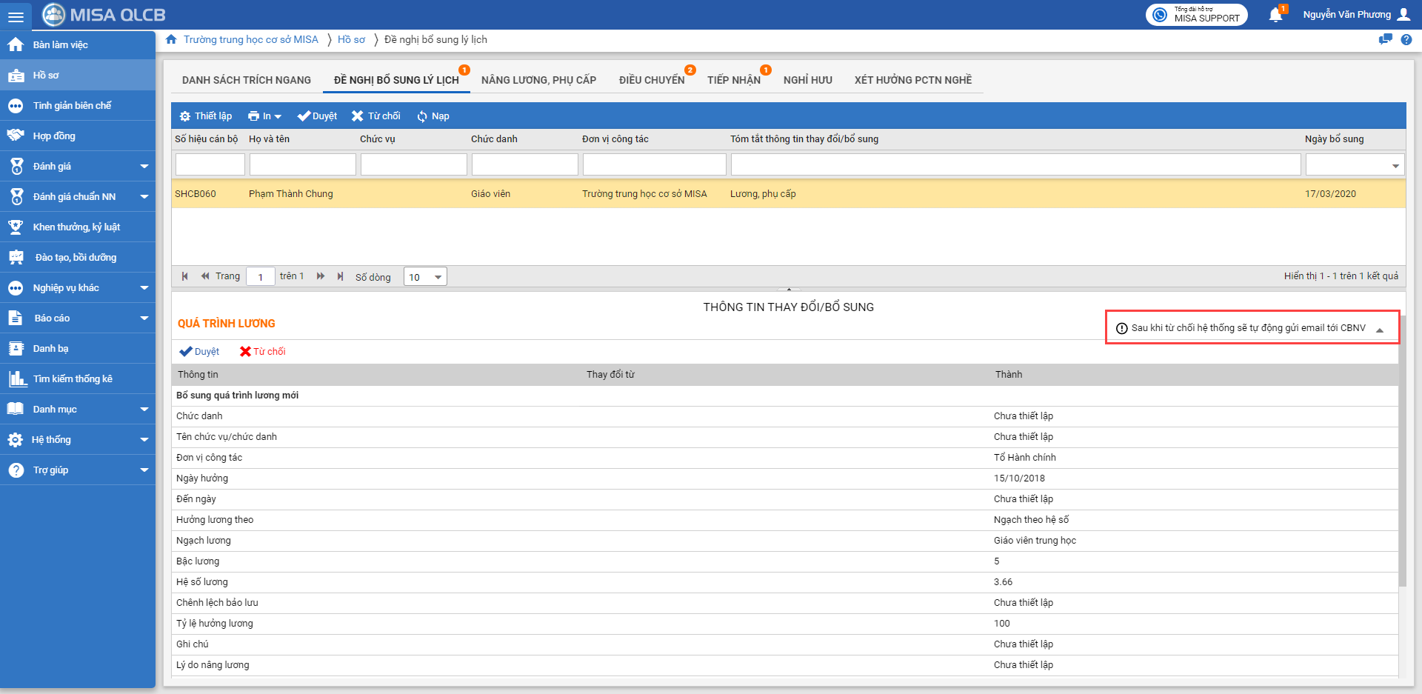Click the help question mark icon
This screenshot has height=694, width=1422.
click(1406, 40)
